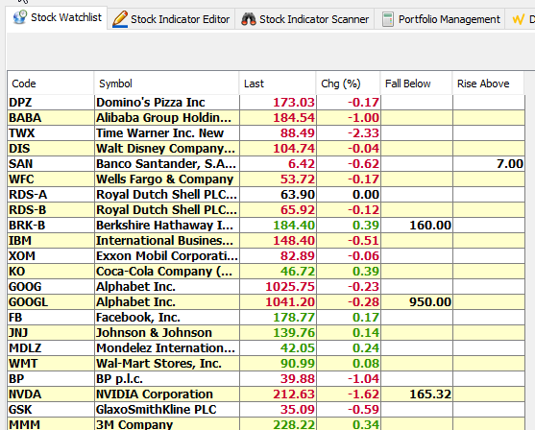Click BRK-B Fall Below value 160.00
Image resolution: width=535 pixels, height=430 pixels.
pyautogui.click(x=417, y=225)
